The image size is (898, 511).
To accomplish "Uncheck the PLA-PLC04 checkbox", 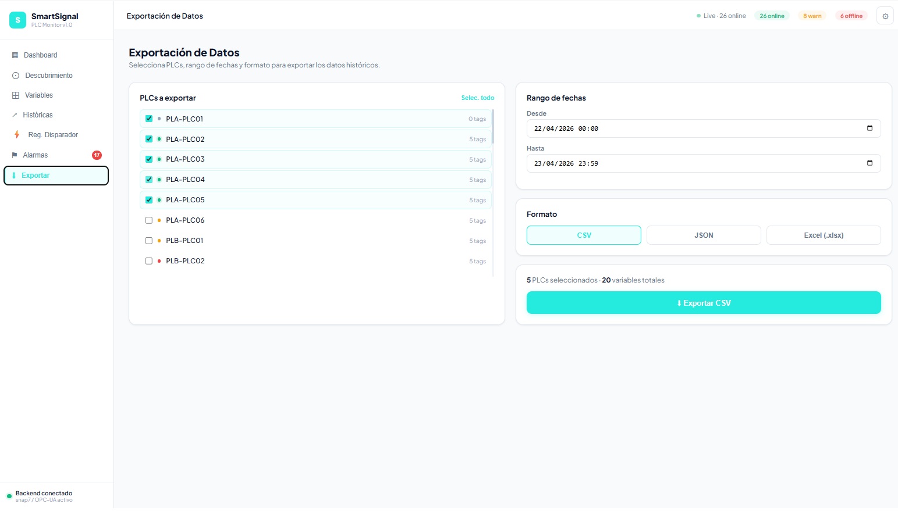I will point(149,180).
